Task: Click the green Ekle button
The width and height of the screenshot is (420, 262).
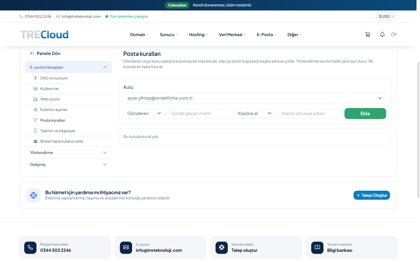Action: (x=365, y=114)
